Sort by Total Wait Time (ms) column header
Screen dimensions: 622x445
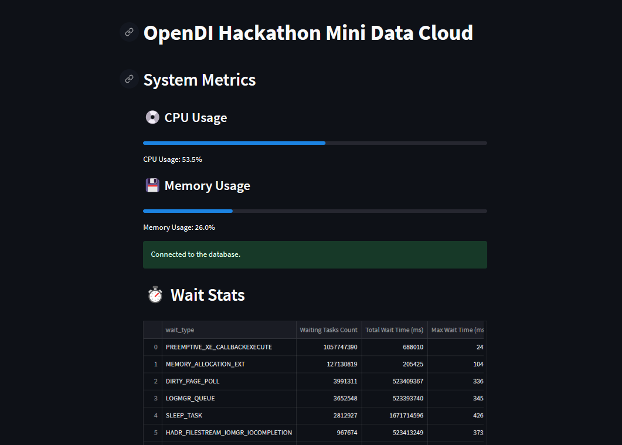click(x=395, y=329)
